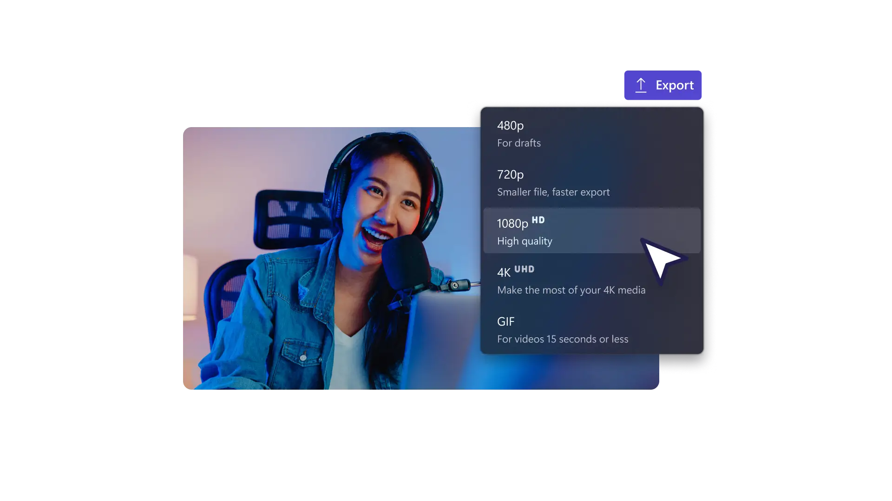Click the highlighted 1080p selection bar
The image size is (892, 501).
(x=592, y=231)
